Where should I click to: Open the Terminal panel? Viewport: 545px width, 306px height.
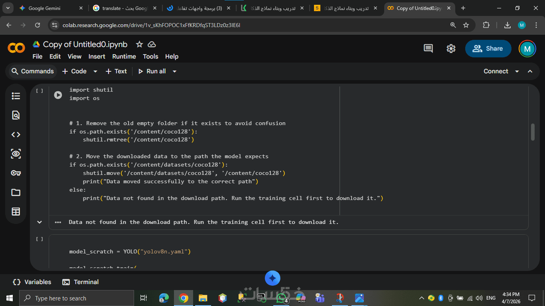pyautogui.click(x=81, y=282)
